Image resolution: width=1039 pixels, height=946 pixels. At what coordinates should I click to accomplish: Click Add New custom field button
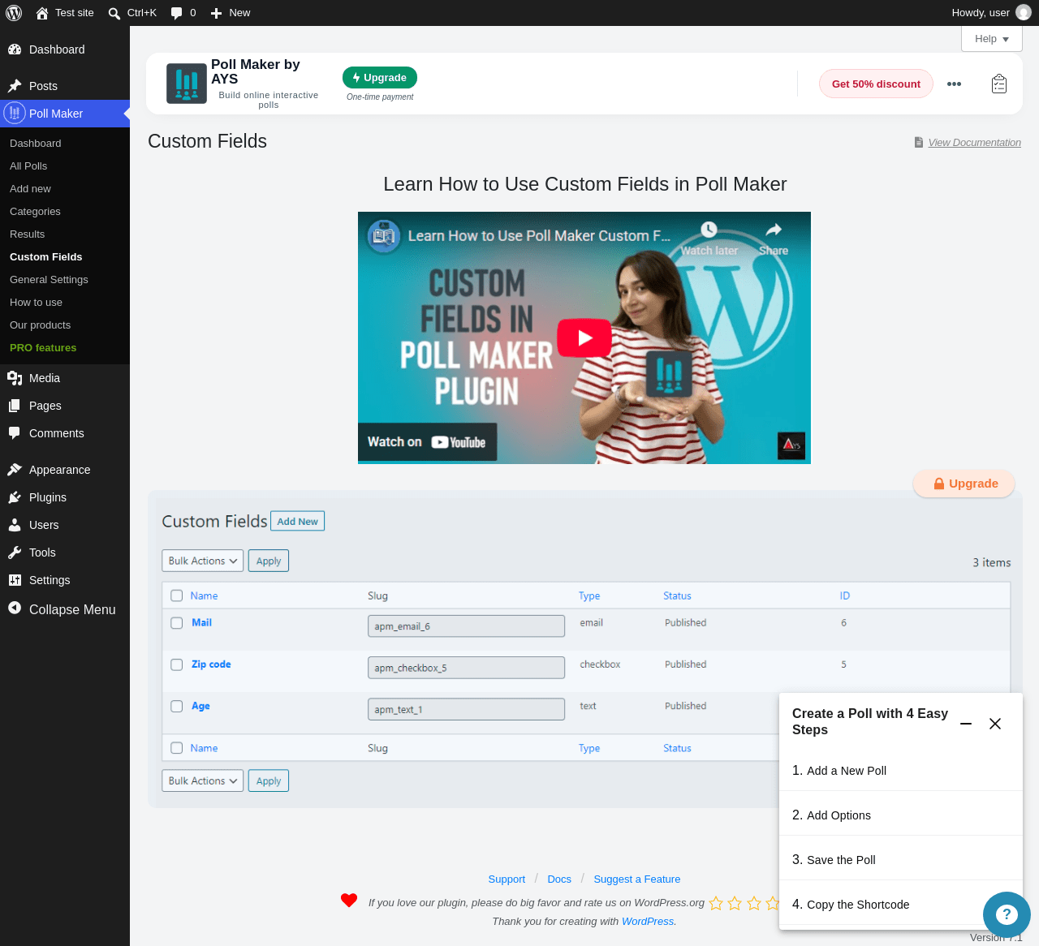point(297,521)
